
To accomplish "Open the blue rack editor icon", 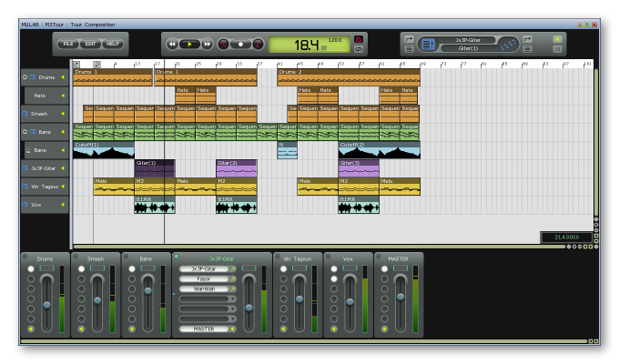I will pyautogui.click(x=429, y=45).
